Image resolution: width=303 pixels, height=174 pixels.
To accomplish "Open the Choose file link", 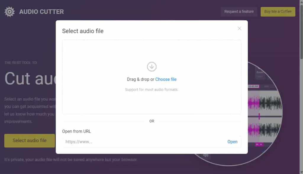I will coord(166,79).
